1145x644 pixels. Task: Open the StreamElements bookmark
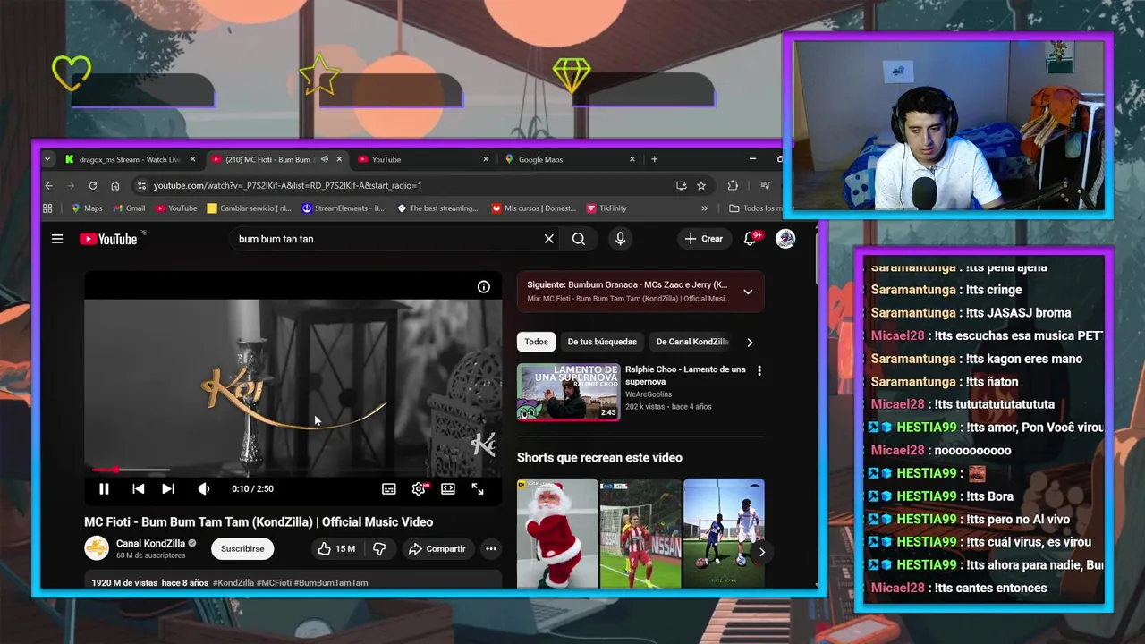tap(343, 208)
